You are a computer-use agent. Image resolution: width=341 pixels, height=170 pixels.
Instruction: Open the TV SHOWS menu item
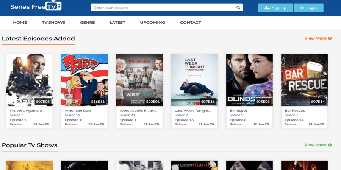coord(53,22)
